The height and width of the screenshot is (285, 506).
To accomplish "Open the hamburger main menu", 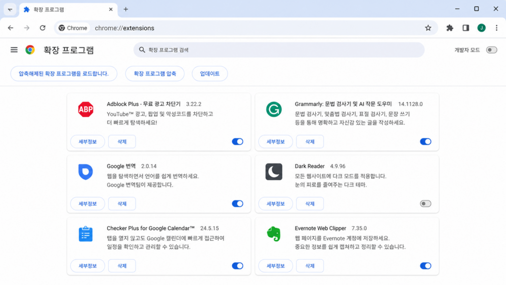I will pyautogui.click(x=14, y=50).
